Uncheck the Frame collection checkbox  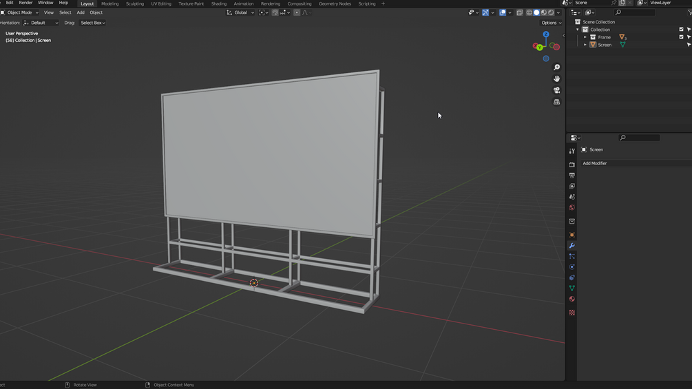682,36
